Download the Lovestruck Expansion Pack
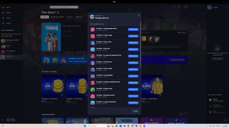 click(x=133, y=56)
